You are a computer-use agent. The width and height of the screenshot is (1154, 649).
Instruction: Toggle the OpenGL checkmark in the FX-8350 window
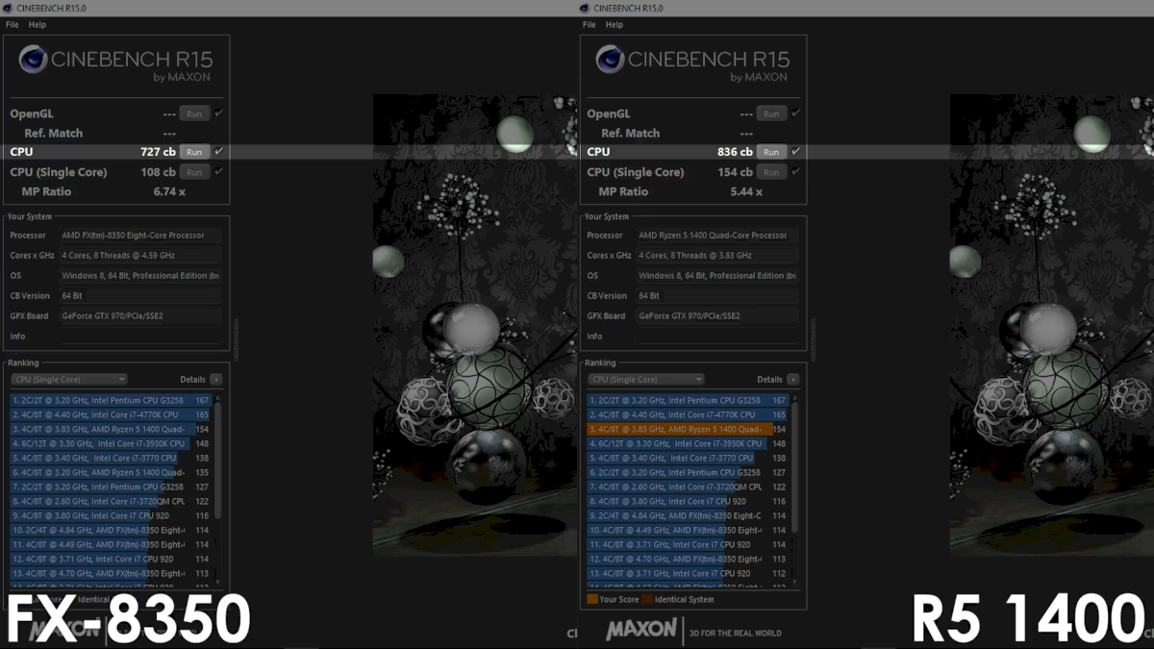coord(219,112)
